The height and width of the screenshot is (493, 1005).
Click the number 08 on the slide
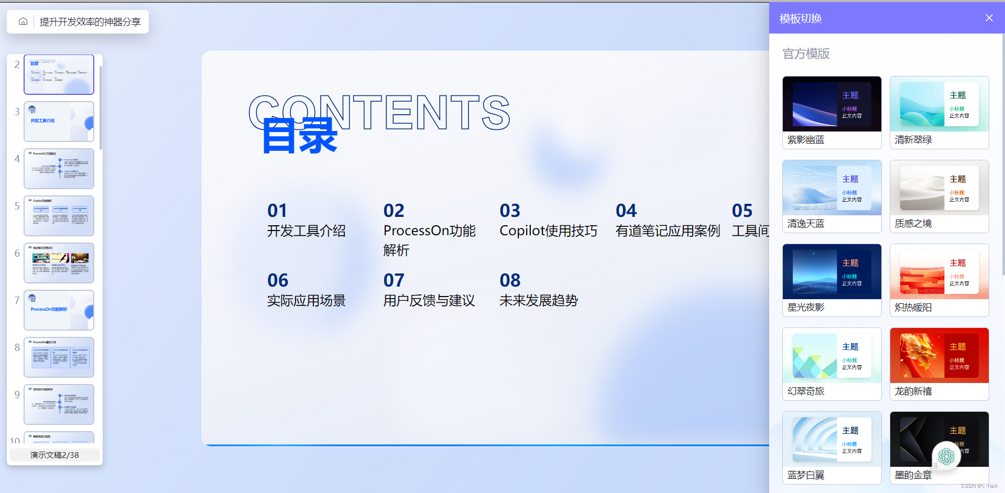click(510, 280)
